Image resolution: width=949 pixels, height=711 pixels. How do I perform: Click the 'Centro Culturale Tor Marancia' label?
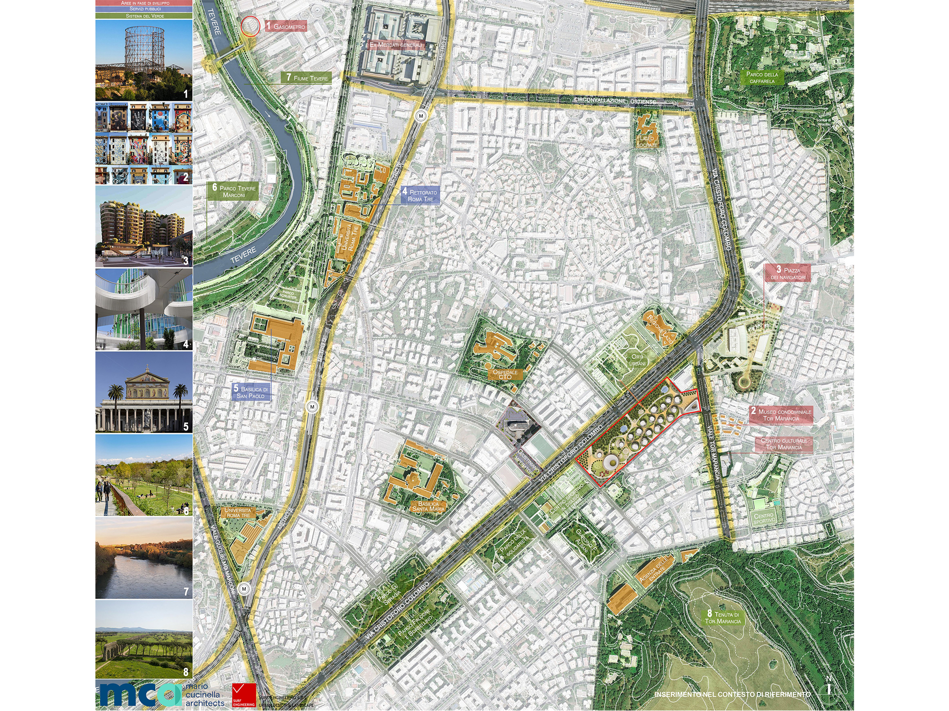[x=784, y=444]
